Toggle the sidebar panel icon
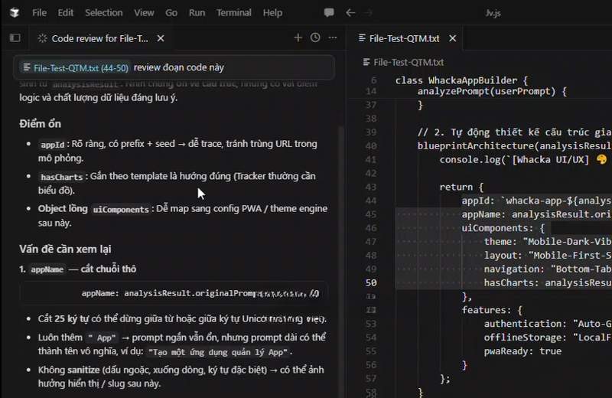 coord(15,38)
